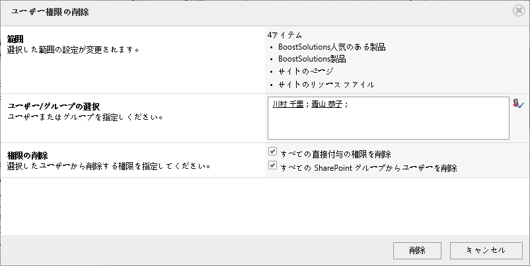Close the ユーザー権限の削除 dialog with X icon
This screenshot has height=266, width=530.
click(x=519, y=11)
